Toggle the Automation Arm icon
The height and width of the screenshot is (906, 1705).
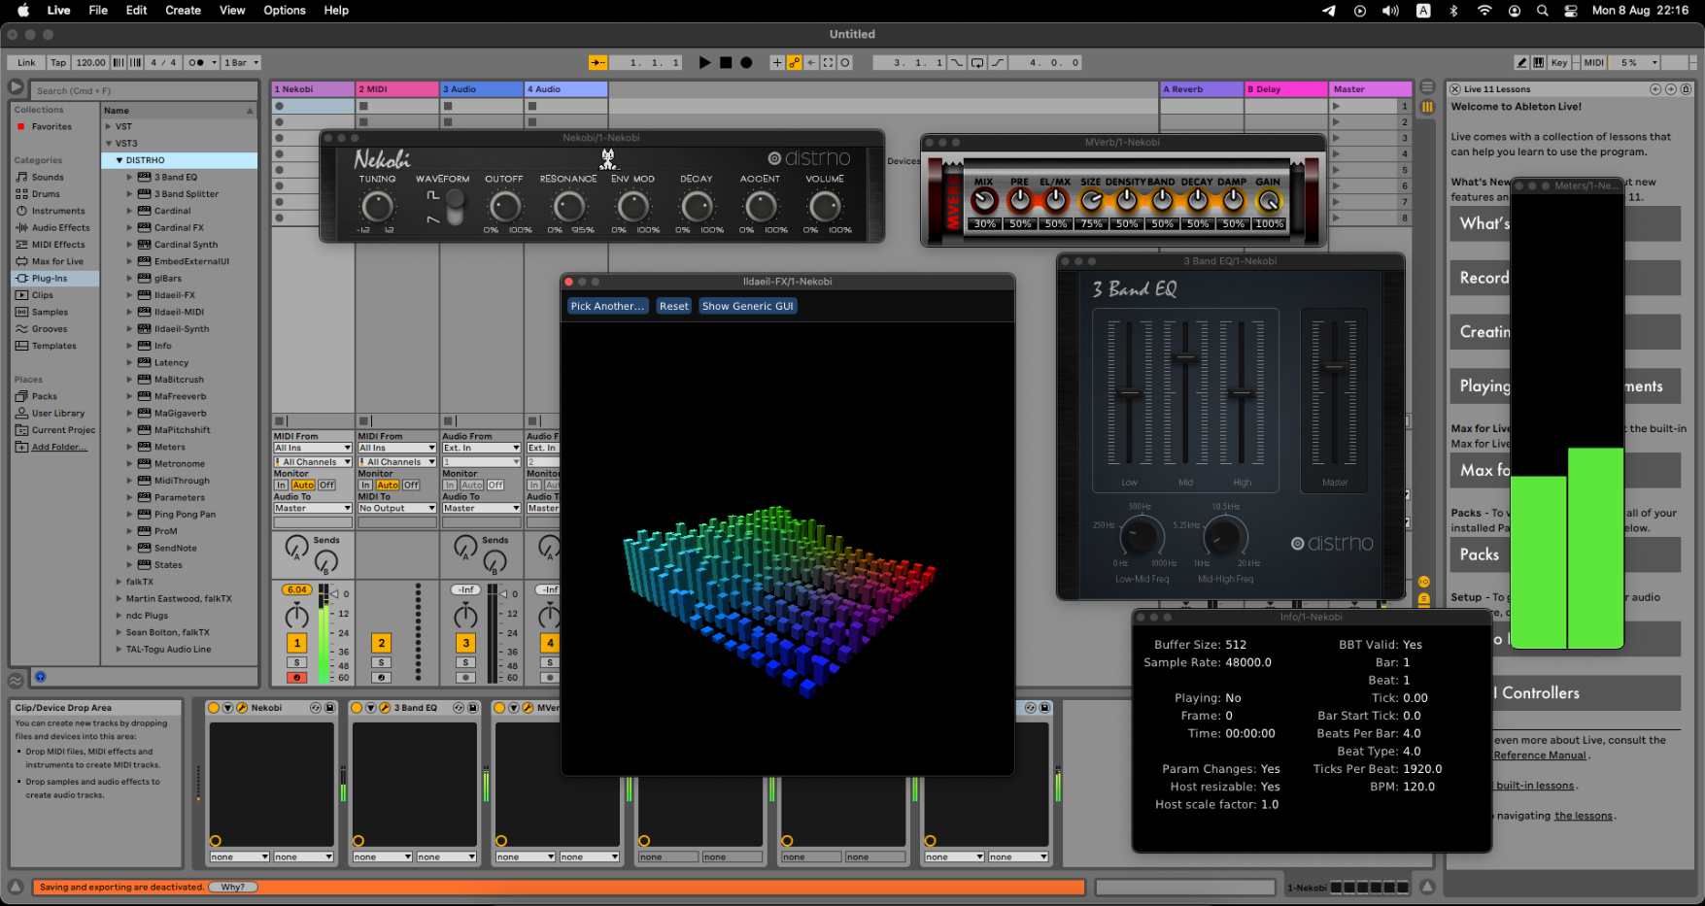pyautogui.click(x=794, y=62)
